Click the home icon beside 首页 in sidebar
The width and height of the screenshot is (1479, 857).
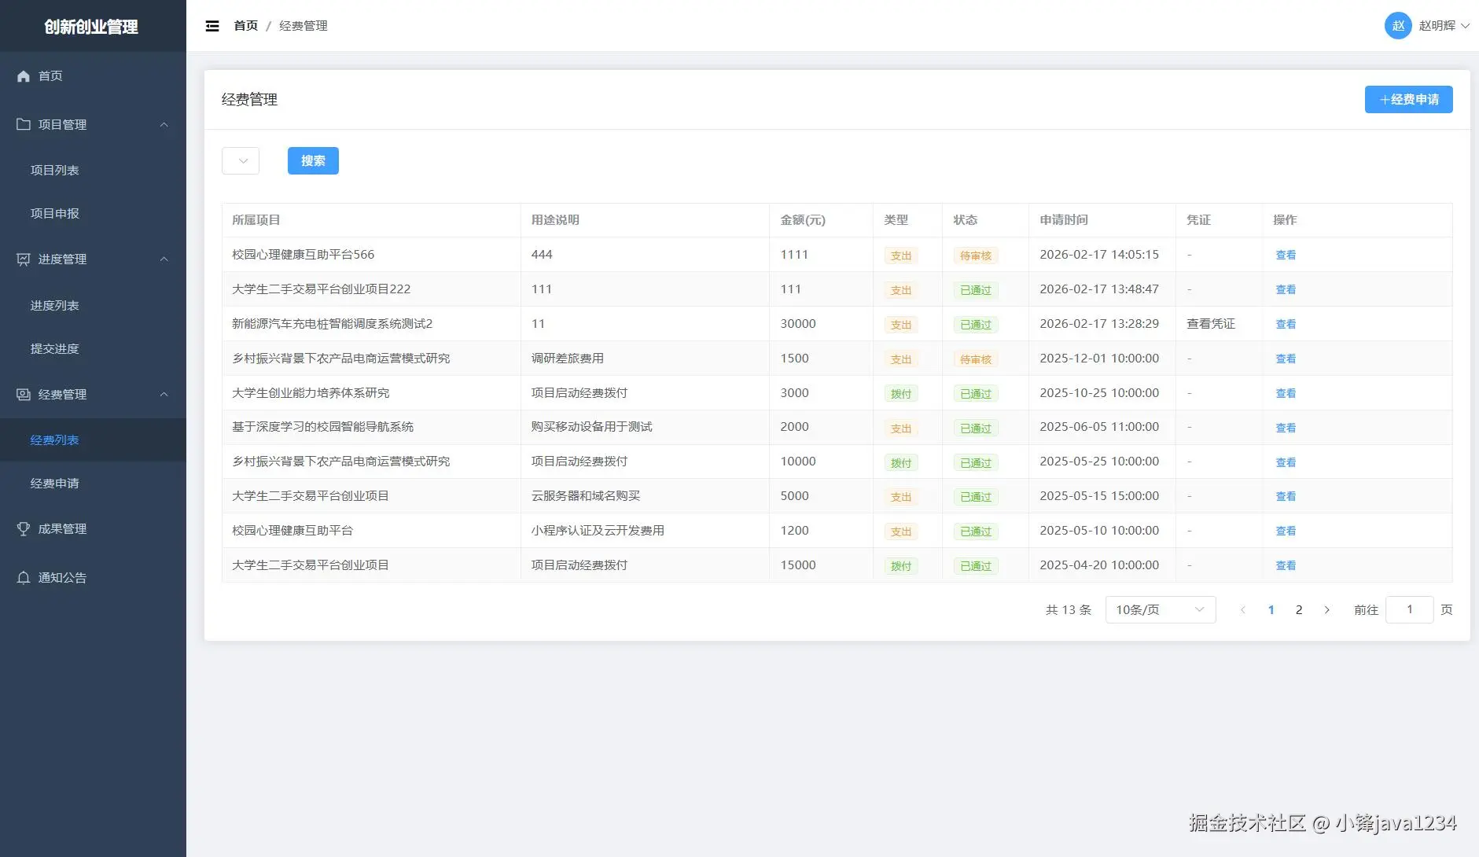click(24, 76)
